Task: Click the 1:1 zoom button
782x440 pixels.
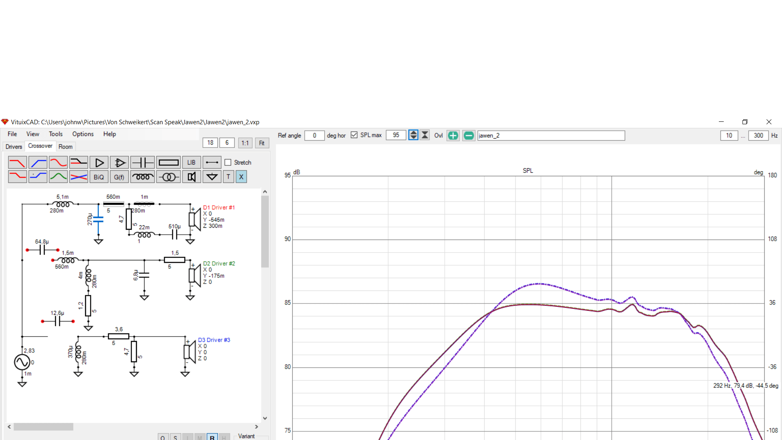Action: pyautogui.click(x=245, y=143)
